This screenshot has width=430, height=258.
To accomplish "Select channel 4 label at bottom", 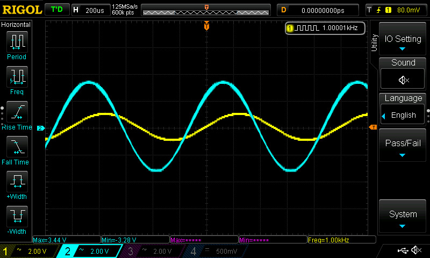I will (x=193, y=251).
